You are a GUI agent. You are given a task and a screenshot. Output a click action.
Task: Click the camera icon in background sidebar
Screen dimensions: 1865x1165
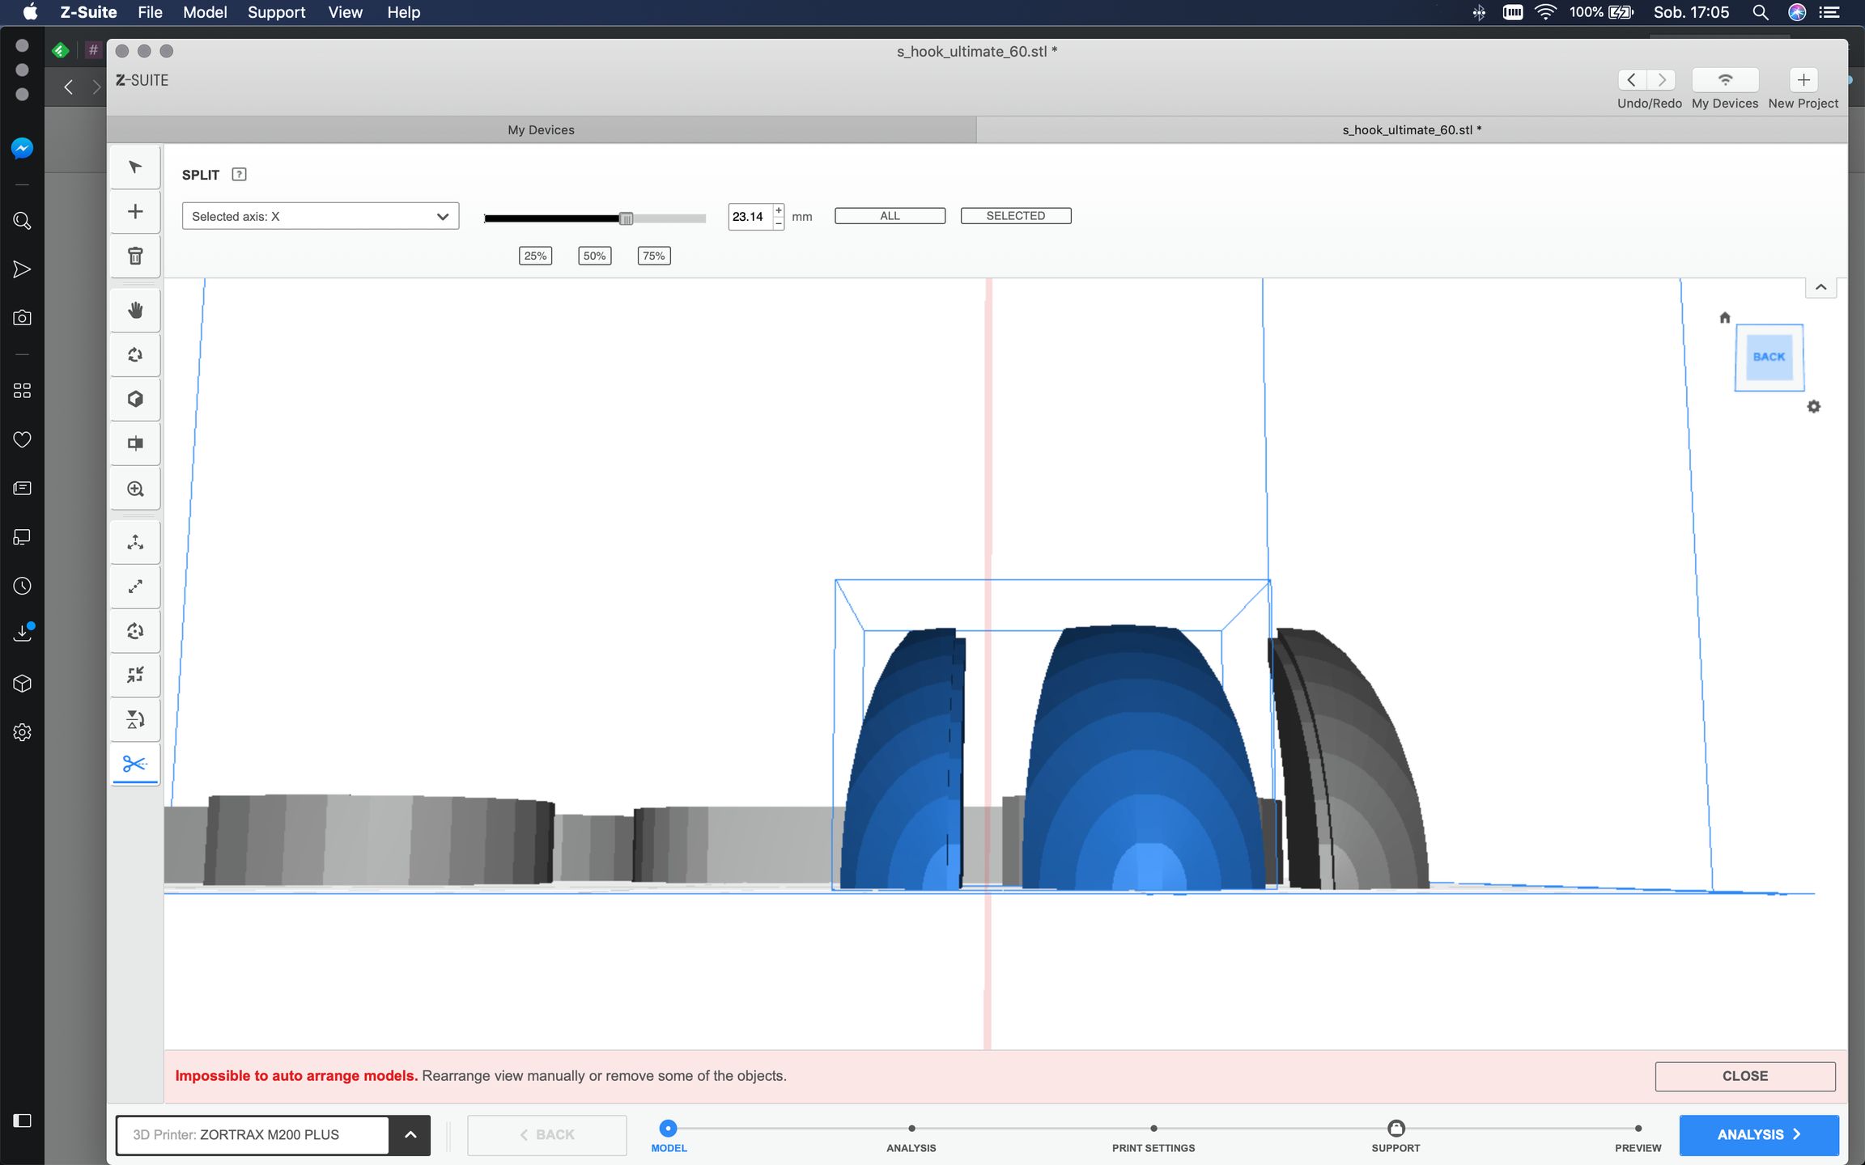[22, 318]
